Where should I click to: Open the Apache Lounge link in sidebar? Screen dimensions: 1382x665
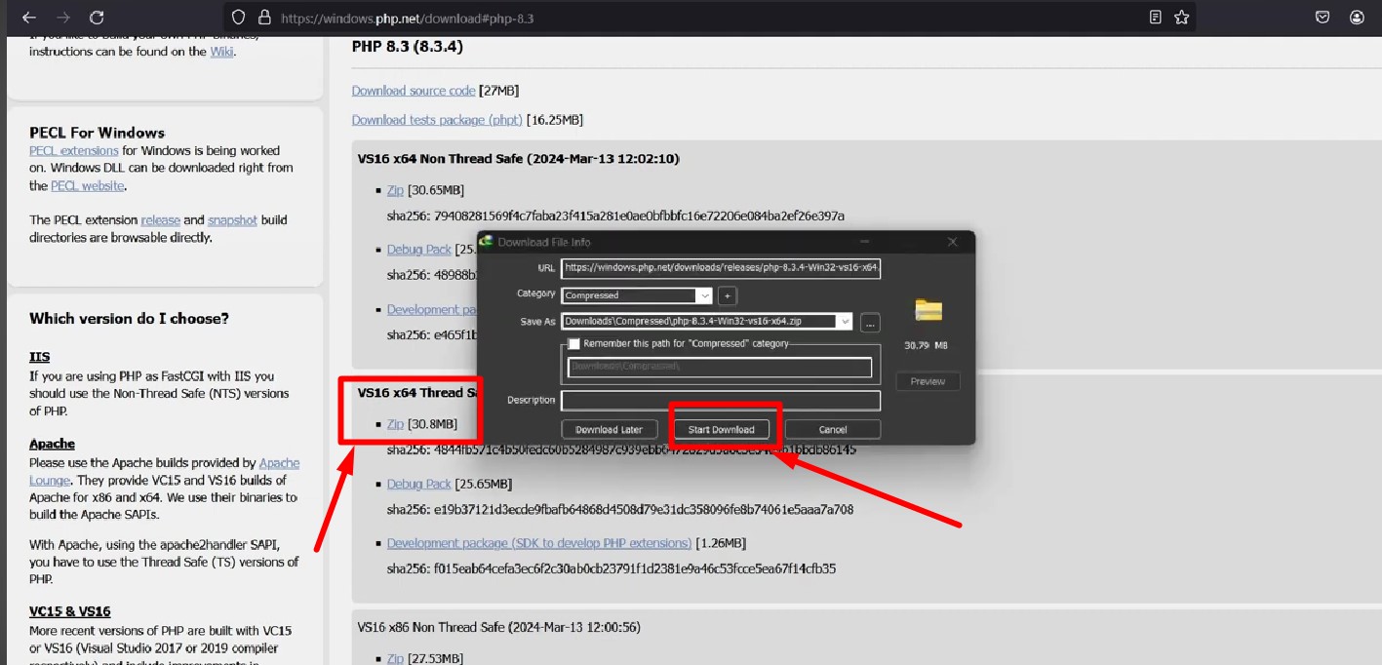tap(279, 463)
